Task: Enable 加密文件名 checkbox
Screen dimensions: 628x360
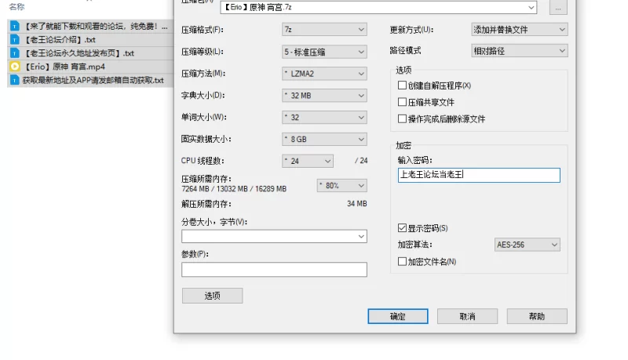Action: click(403, 262)
